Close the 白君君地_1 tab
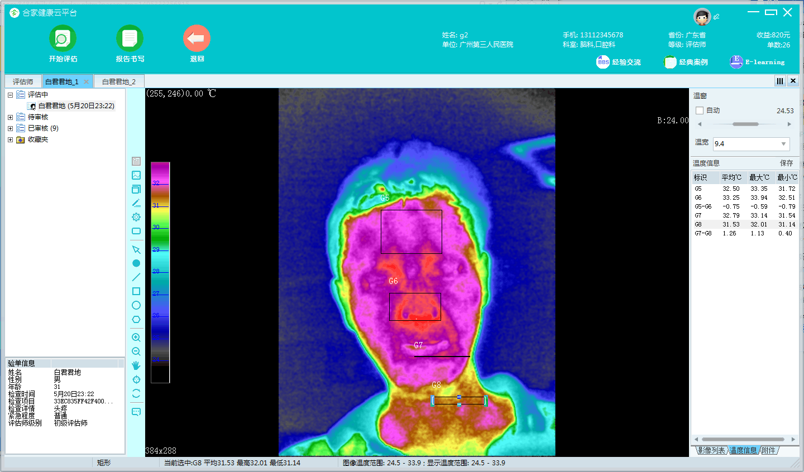 (x=86, y=81)
